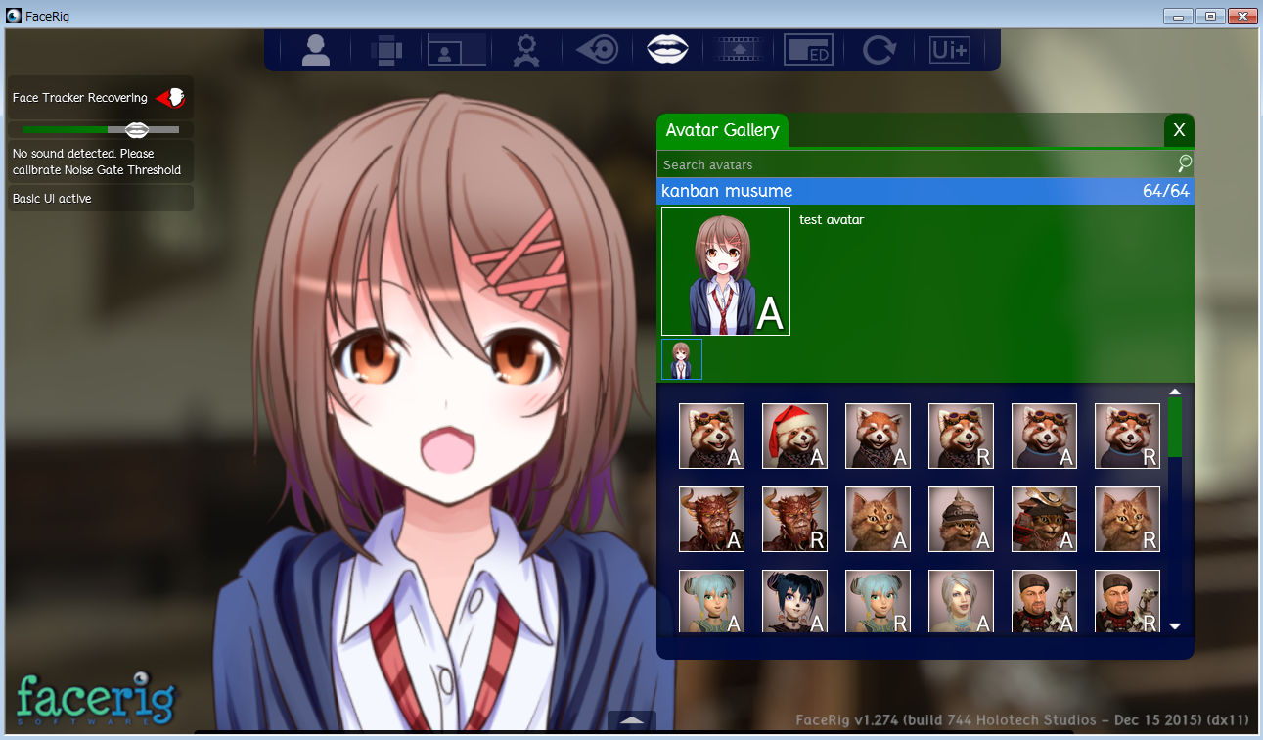Select the beret soldier avatar marked R
This screenshot has width=1263, height=740.
click(1127, 601)
